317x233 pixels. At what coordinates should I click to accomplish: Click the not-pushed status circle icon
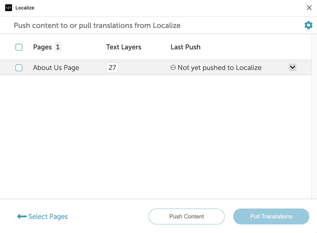[173, 68]
